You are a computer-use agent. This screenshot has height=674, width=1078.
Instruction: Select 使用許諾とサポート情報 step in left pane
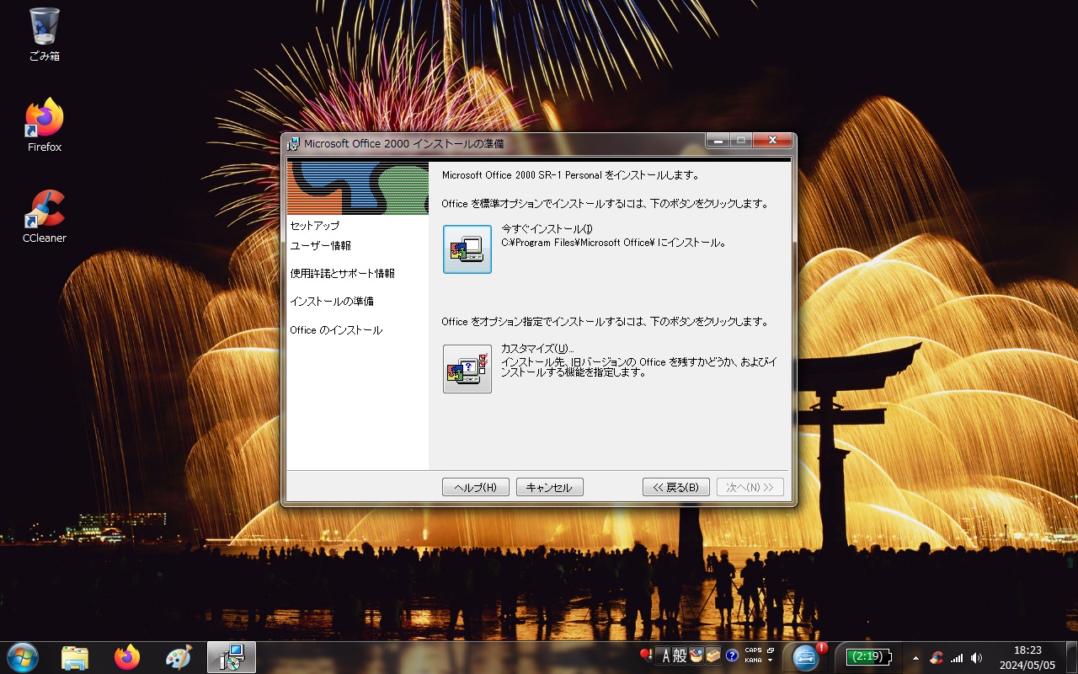(x=343, y=274)
